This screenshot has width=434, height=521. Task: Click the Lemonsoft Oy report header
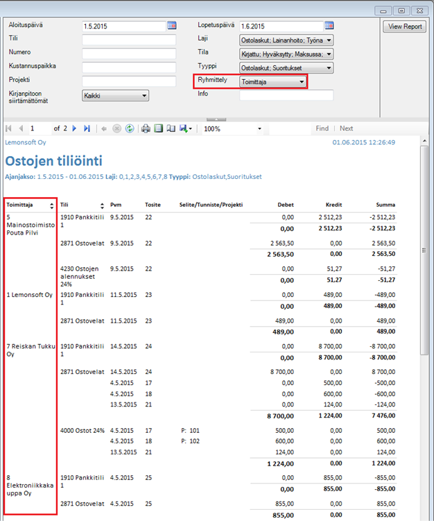click(x=26, y=142)
